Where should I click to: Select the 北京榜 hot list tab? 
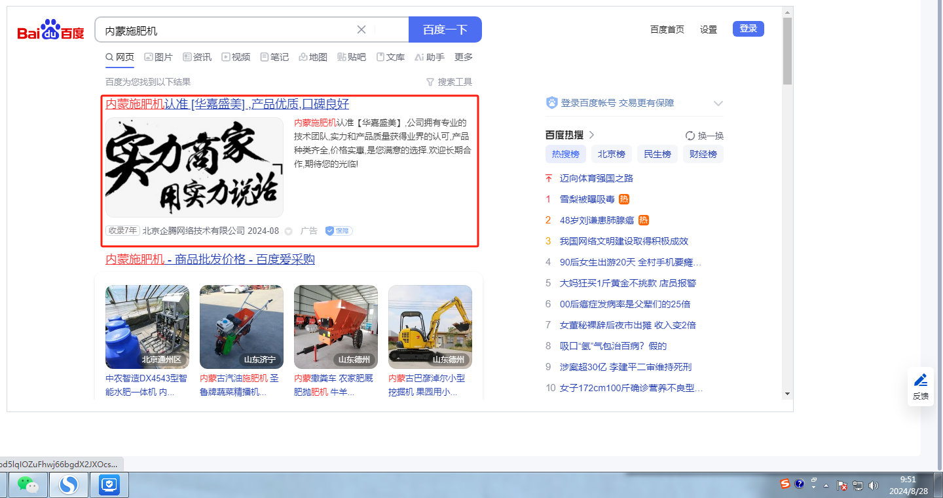(x=611, y=154)
